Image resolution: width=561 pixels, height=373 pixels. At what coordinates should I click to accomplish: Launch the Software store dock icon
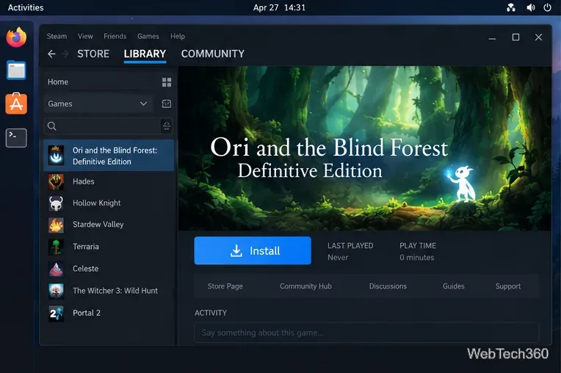[16, 104]
